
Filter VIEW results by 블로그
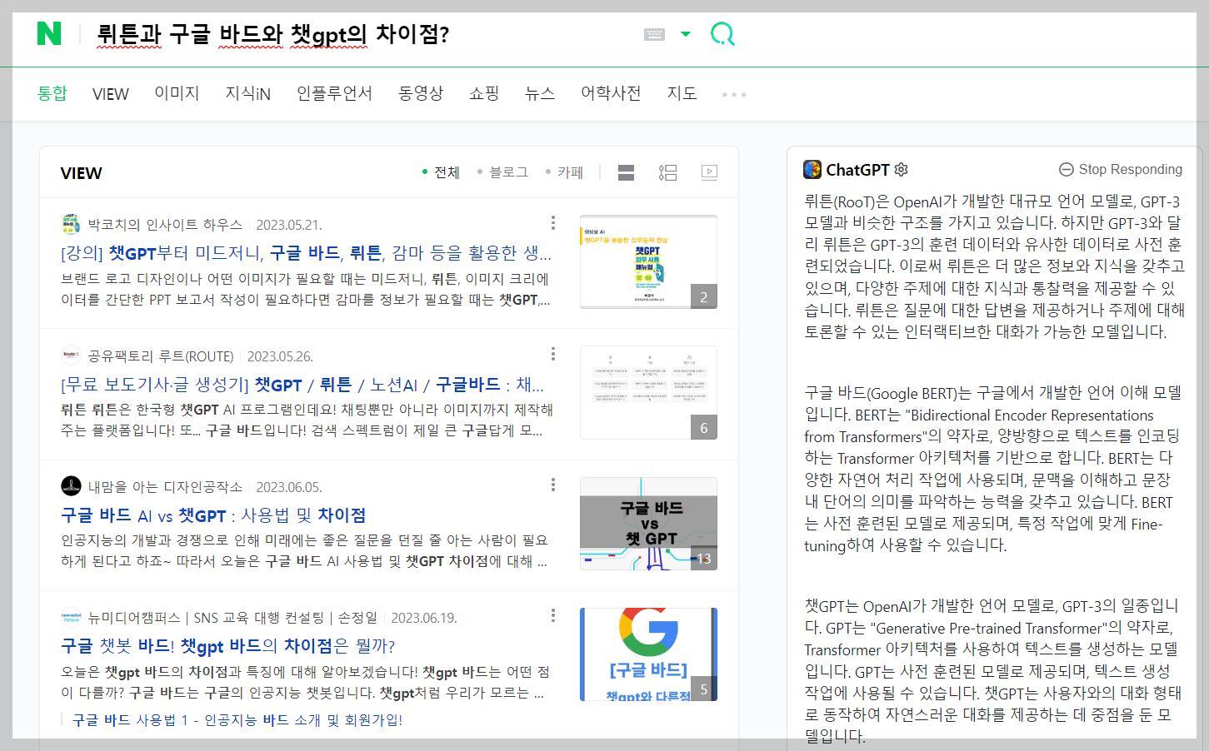coord(502,172)
